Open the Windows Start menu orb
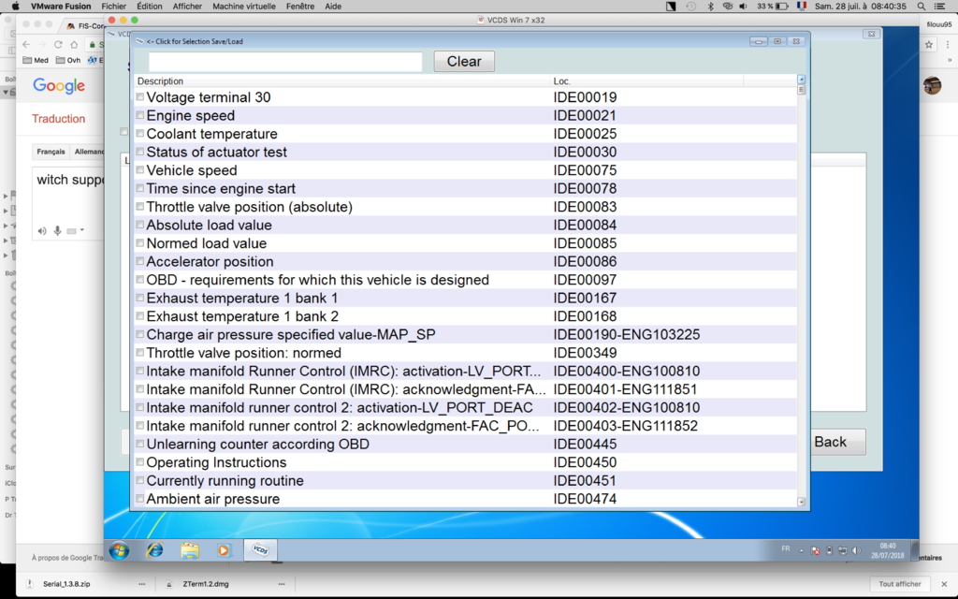Image resolution: width=958 pixels, height=599 pixels. (119, 550)
